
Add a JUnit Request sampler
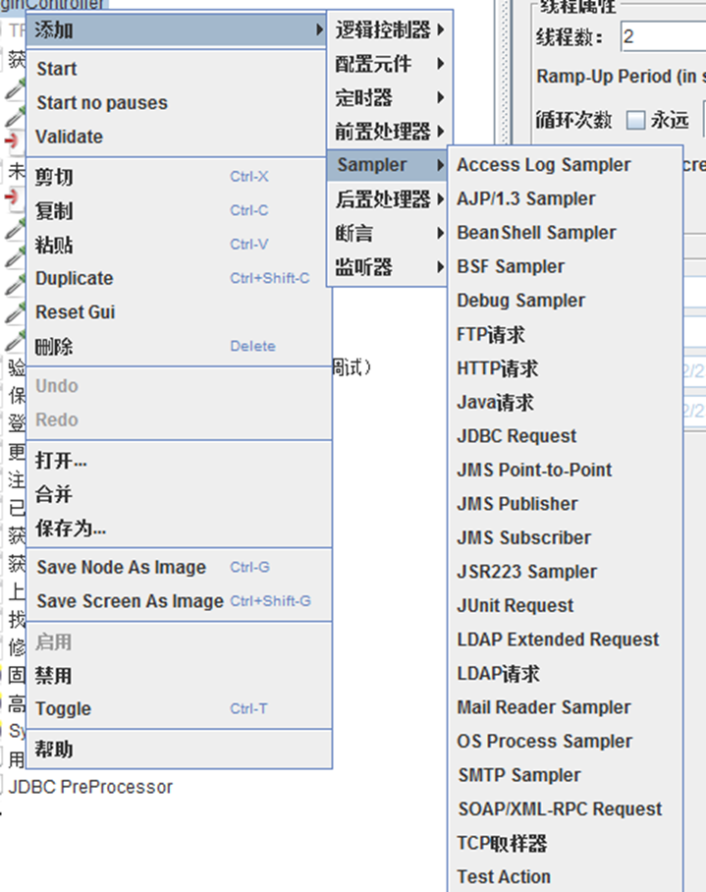(x=566, y=605)
